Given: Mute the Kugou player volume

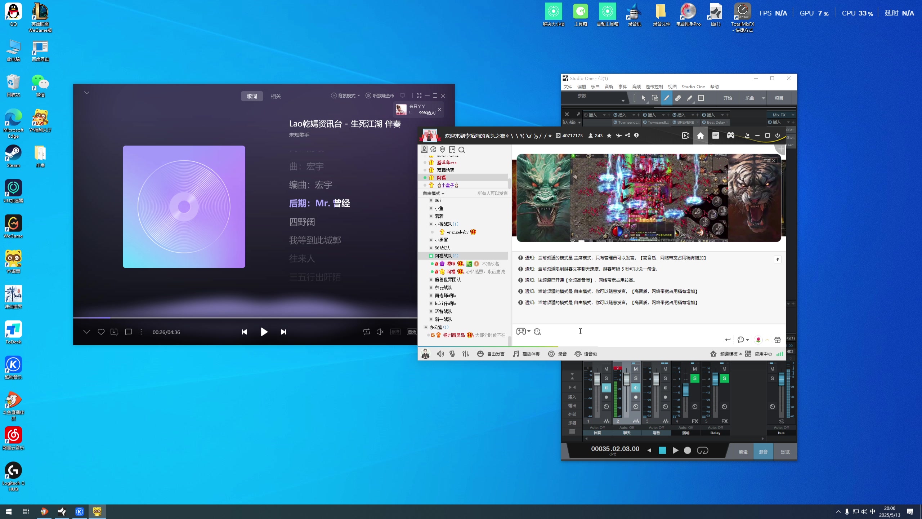Looking at the screenshot, I should [380, 332].
